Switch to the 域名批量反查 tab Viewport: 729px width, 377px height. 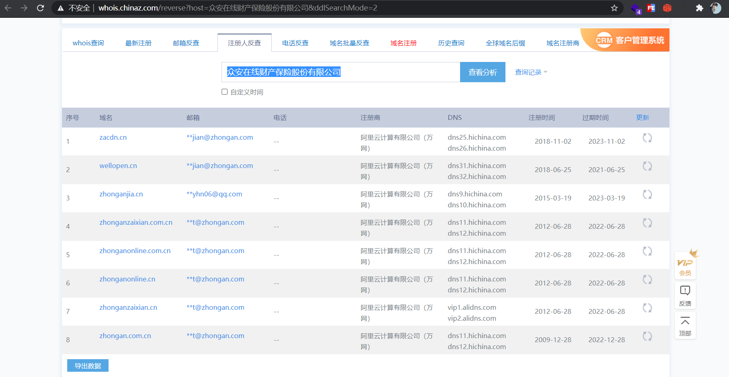point(350,43)
